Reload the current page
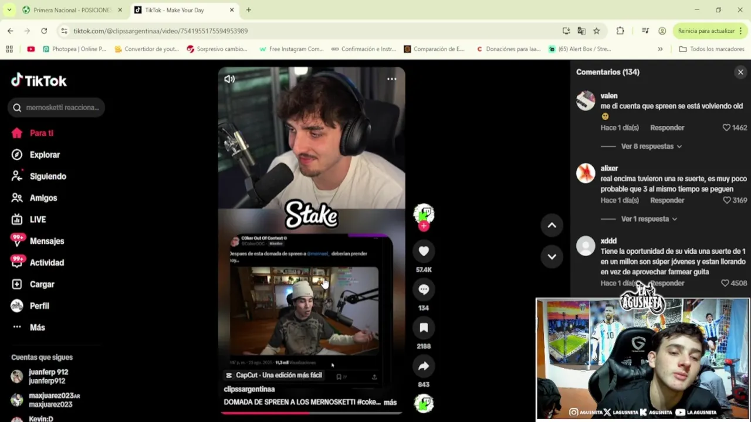This screenshot has height=422, width=751. 44,31
